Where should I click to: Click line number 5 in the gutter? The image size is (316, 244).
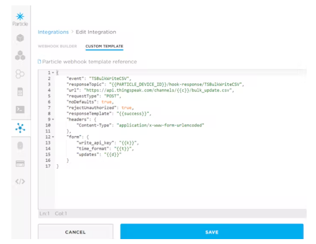tap(49, 96)
